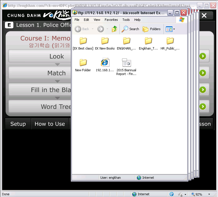Click the Word Tree button
The height and width of the screenshot is (197, 218).
[x=40, y=107]
